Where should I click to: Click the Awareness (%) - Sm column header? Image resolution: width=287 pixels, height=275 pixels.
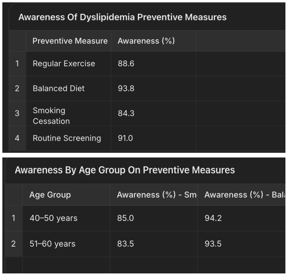156,195
